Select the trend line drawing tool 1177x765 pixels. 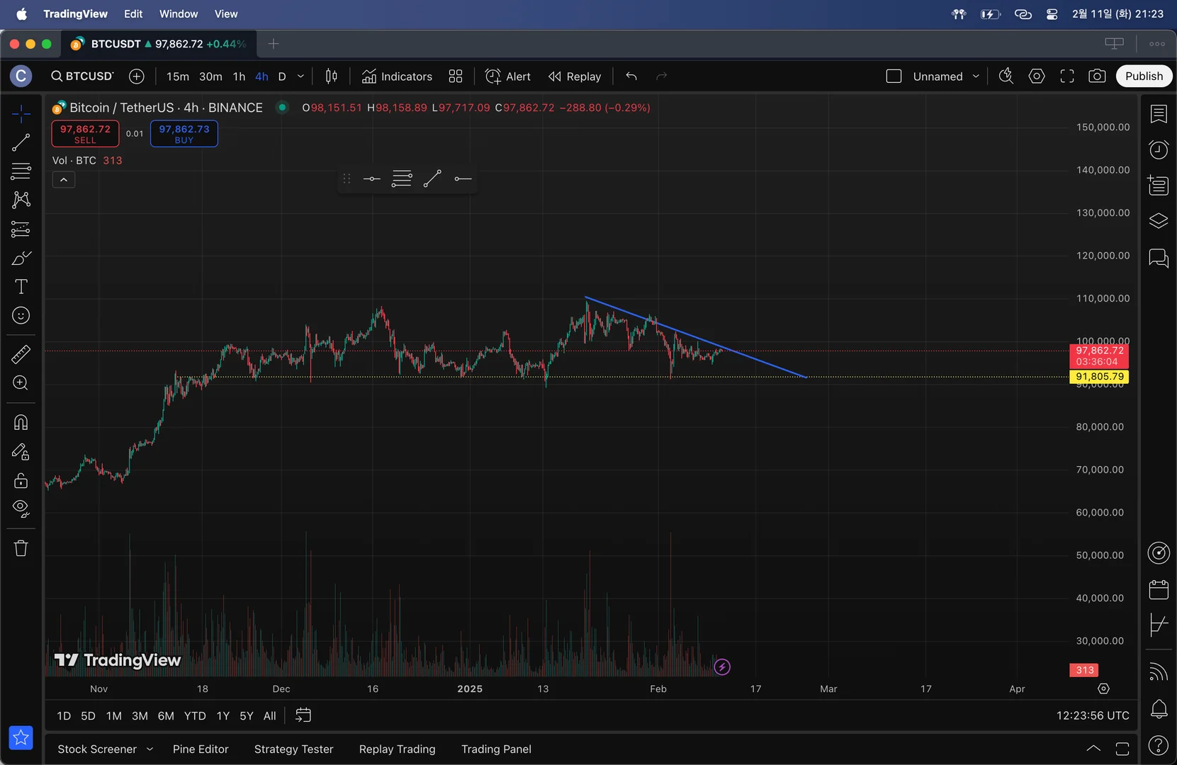pyautogui.click(x=21, y=142)
